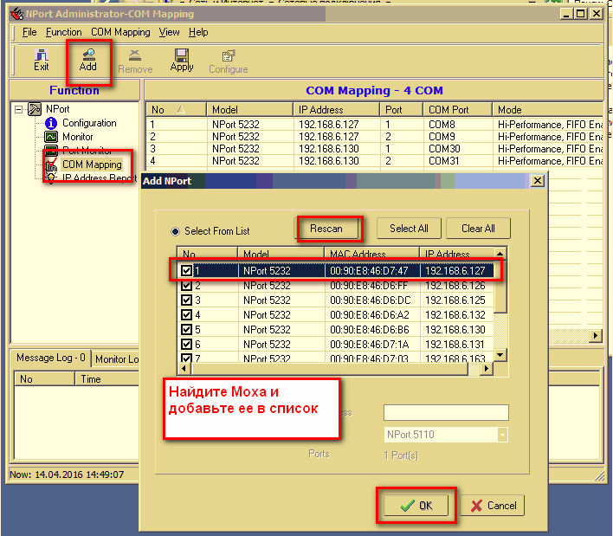Uncheck the checkbox for device row 1
Screen dimensions: 613x536
tap(186, 270)
